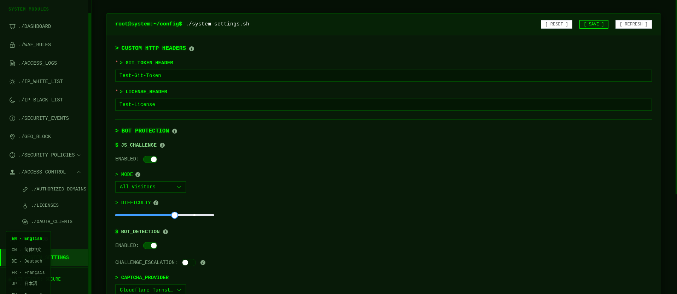
Task: Adjust the DIFFICULTY slider handle
Action: tap(174, 215)
